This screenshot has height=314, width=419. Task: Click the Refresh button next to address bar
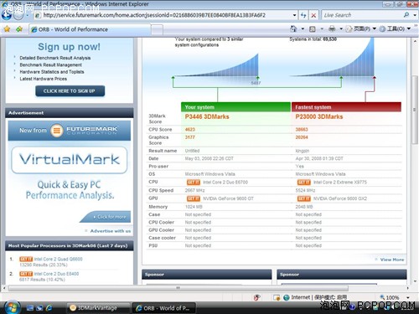coord(303,15)
